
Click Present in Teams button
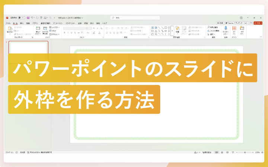point(237,23)
